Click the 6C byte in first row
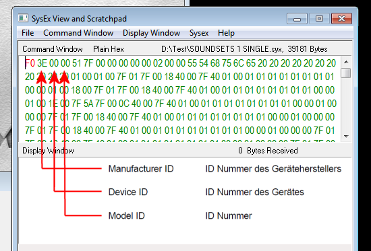 click(x=239, y=63)
